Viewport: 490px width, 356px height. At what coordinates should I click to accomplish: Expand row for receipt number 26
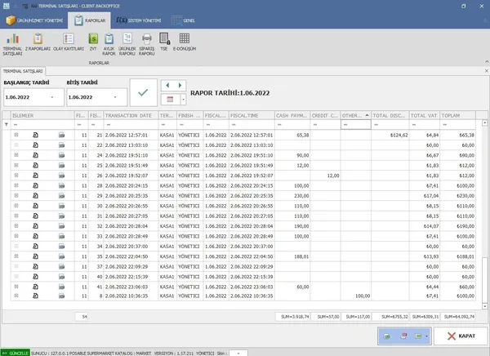[x=16, y=175]
